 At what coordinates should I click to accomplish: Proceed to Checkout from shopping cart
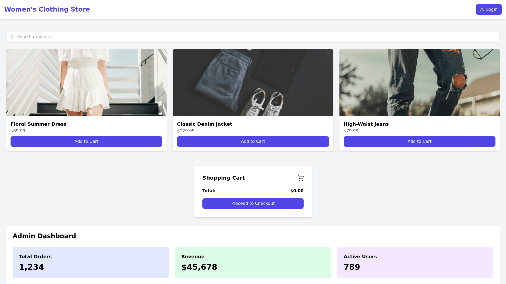[253, 204]
